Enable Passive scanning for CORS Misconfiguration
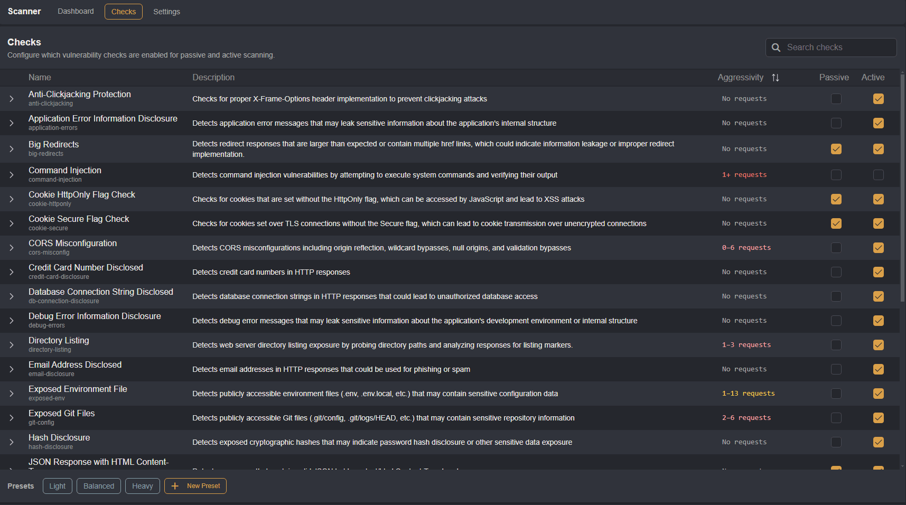This screenshot has width=906, height=505. coord(836,247)
